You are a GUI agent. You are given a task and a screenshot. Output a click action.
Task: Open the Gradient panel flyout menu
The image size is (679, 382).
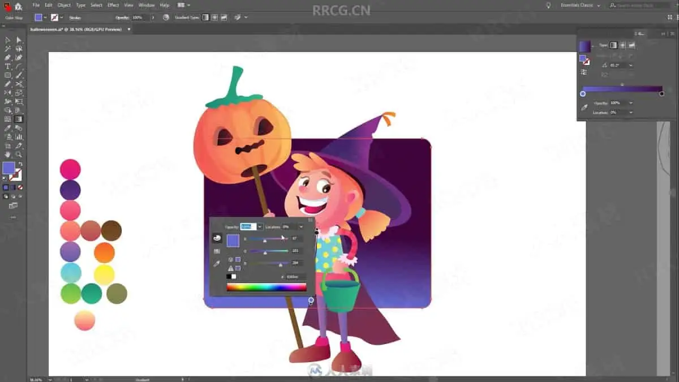(672, 34)
